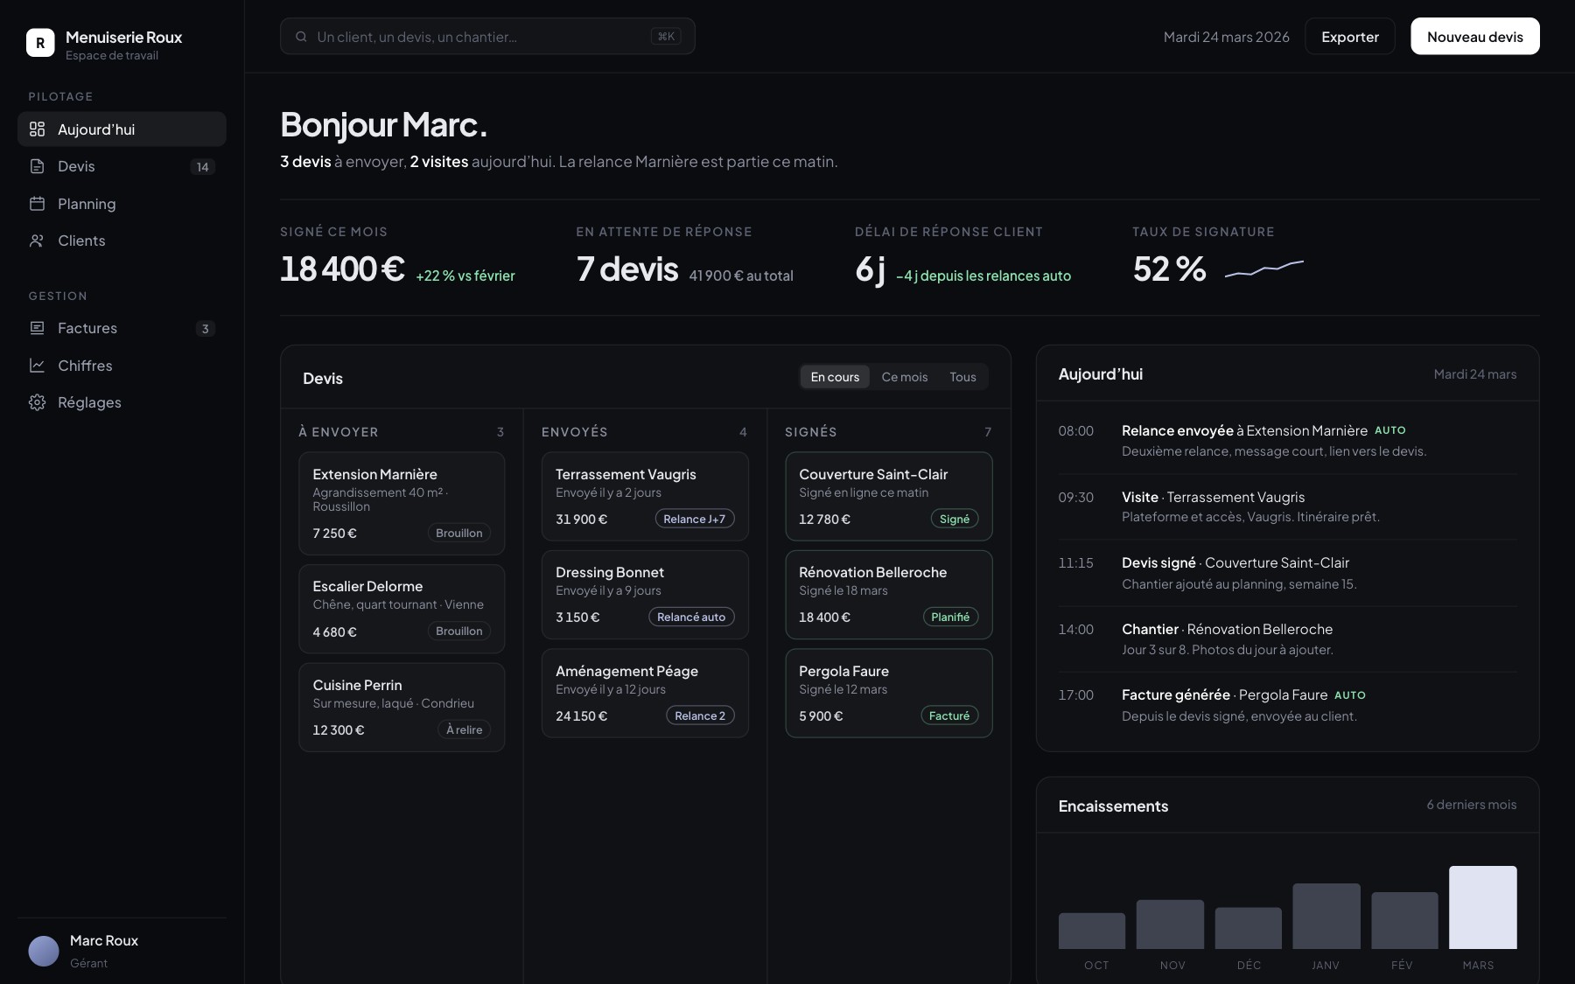Screen dimensions: 1575x984
Task: Open Marc Roux profile avatar
Action: click(44, 951)
